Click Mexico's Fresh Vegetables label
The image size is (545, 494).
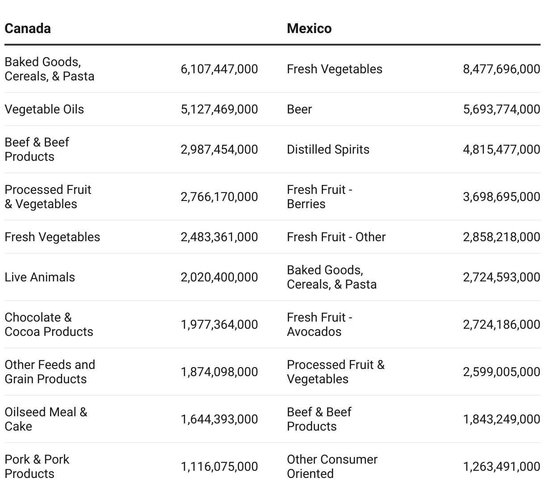[x=335, y=69]
